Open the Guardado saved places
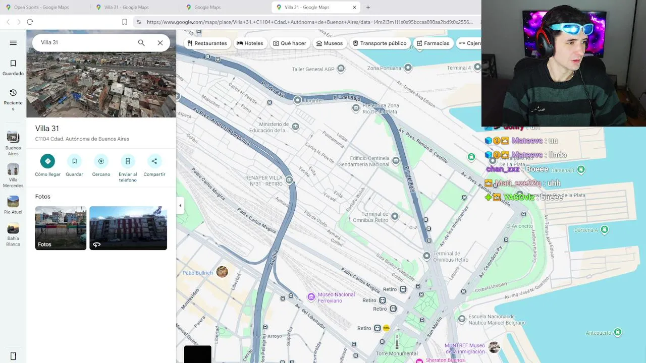 (x=13, y=68)
